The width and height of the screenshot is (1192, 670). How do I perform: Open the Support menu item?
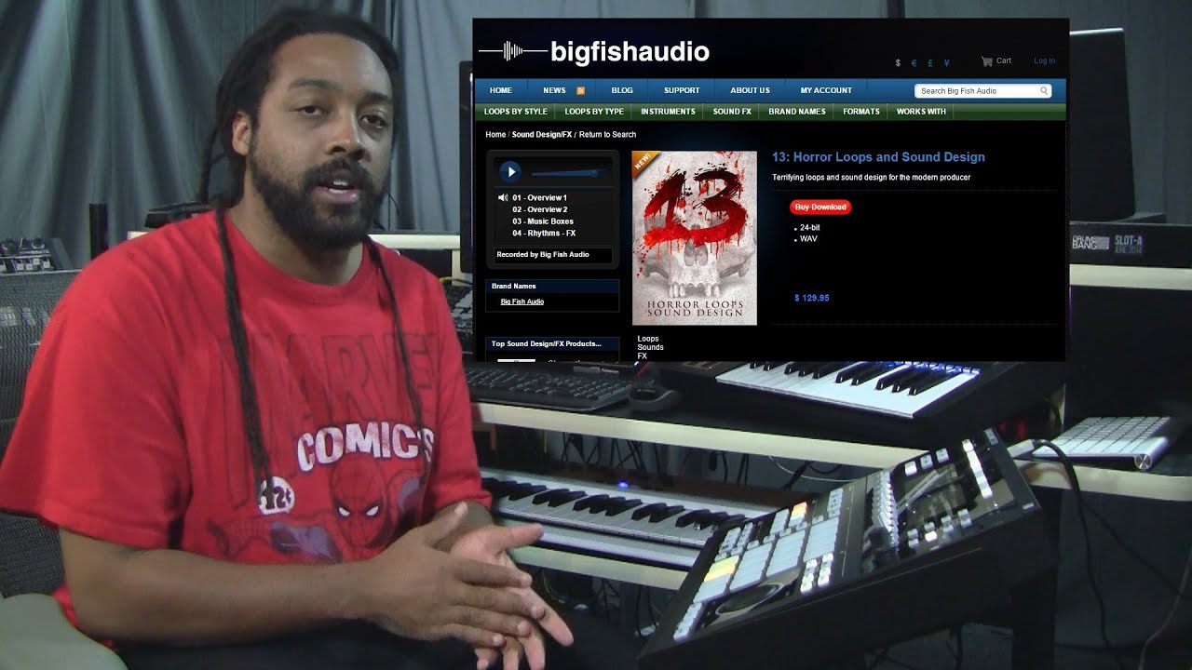[682, 90]
